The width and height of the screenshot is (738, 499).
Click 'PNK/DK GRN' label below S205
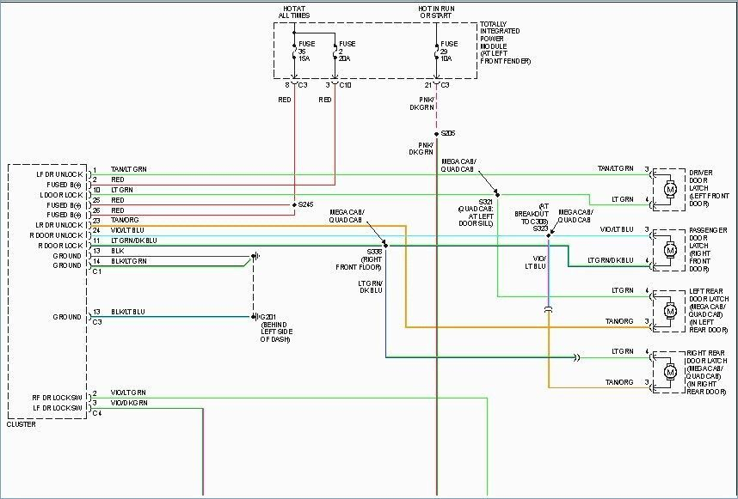pyautogui.click(x=421, y=149)
